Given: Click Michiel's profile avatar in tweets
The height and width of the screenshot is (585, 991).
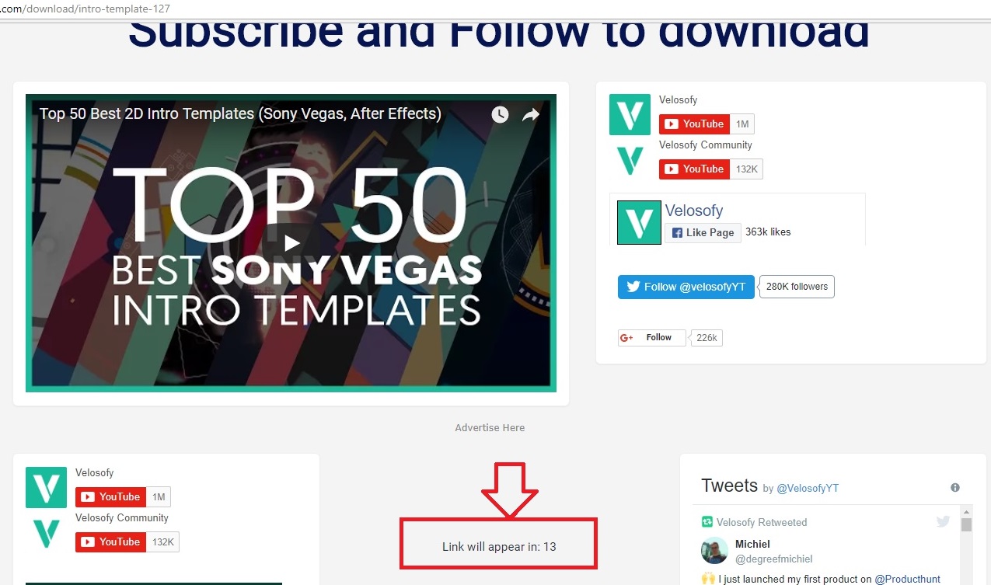Looking at the screenshot, I should coord(714,550).
